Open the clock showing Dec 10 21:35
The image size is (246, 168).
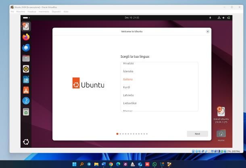132,18
